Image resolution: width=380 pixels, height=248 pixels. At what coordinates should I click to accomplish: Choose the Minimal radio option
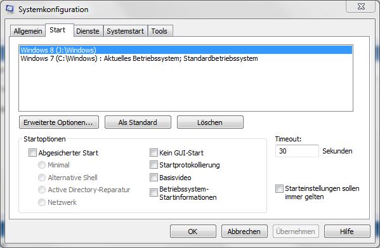tap(42, 165)
